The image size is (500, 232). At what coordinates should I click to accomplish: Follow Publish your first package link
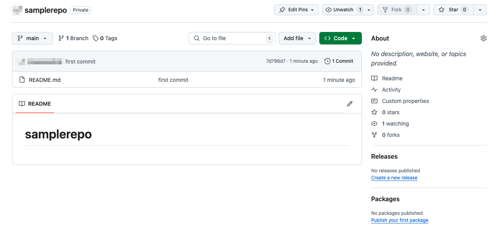[399, 220]
